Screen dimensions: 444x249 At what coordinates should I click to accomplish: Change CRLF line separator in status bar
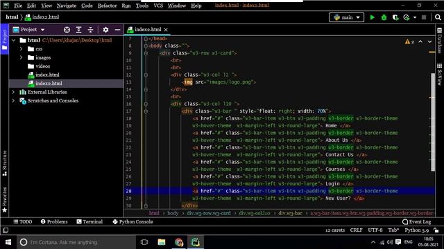coord(356,230)
